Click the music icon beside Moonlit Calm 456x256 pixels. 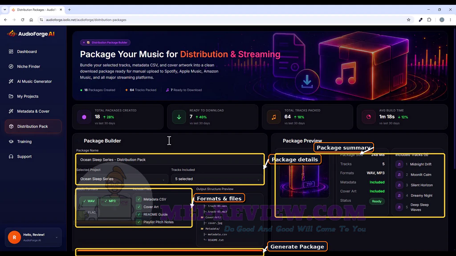click(x=399, y=175)
